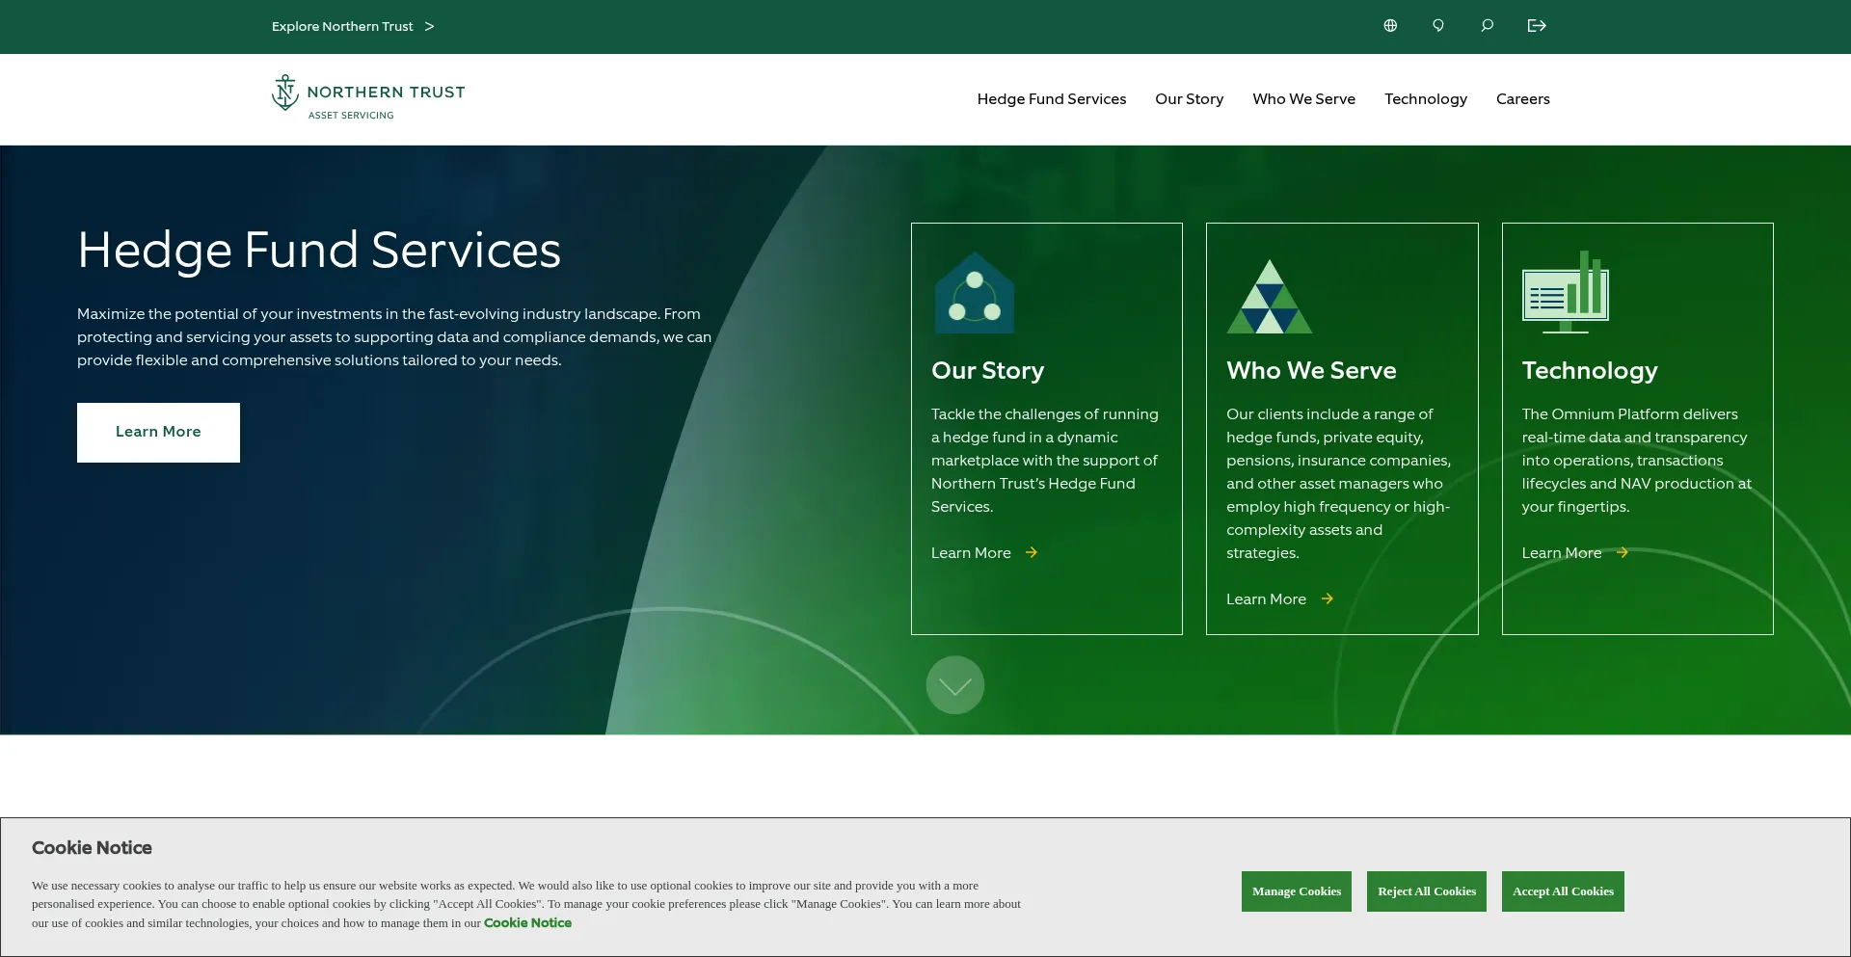1851x957 pixels.
Task: Click the Our Story house icon
Action: (x=975, y=293)
